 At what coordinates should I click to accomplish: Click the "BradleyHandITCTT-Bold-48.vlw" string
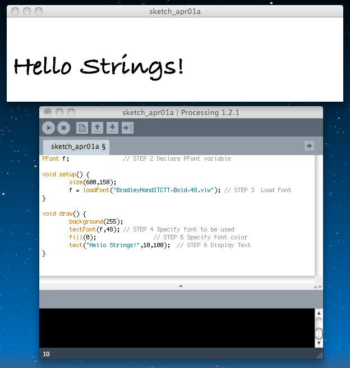[163, 190]
